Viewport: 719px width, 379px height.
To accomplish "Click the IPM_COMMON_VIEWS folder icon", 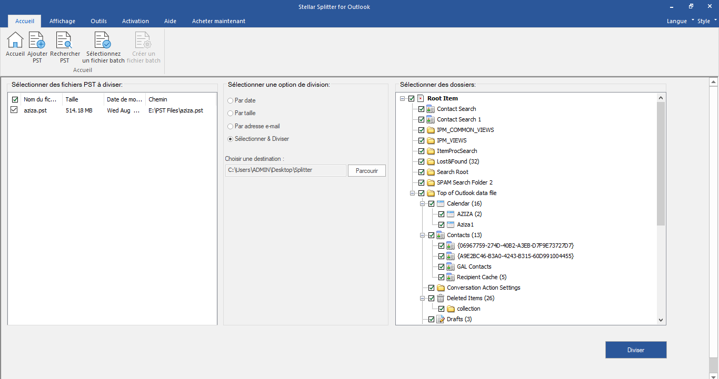I will coord(431,130).
